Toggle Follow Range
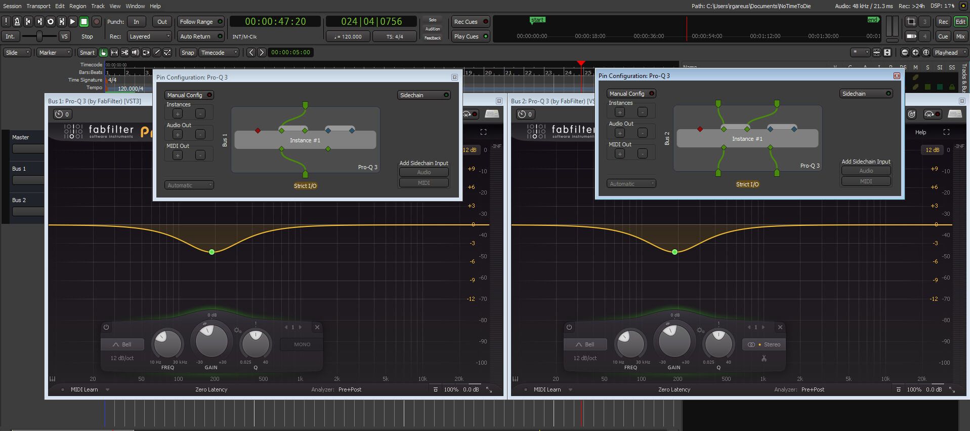The image size is (970, 431). (200, 22)
